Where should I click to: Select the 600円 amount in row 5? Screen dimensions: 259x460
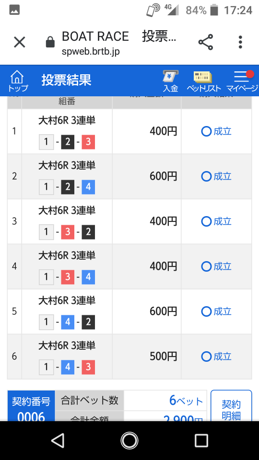click(x=163, y=311)
